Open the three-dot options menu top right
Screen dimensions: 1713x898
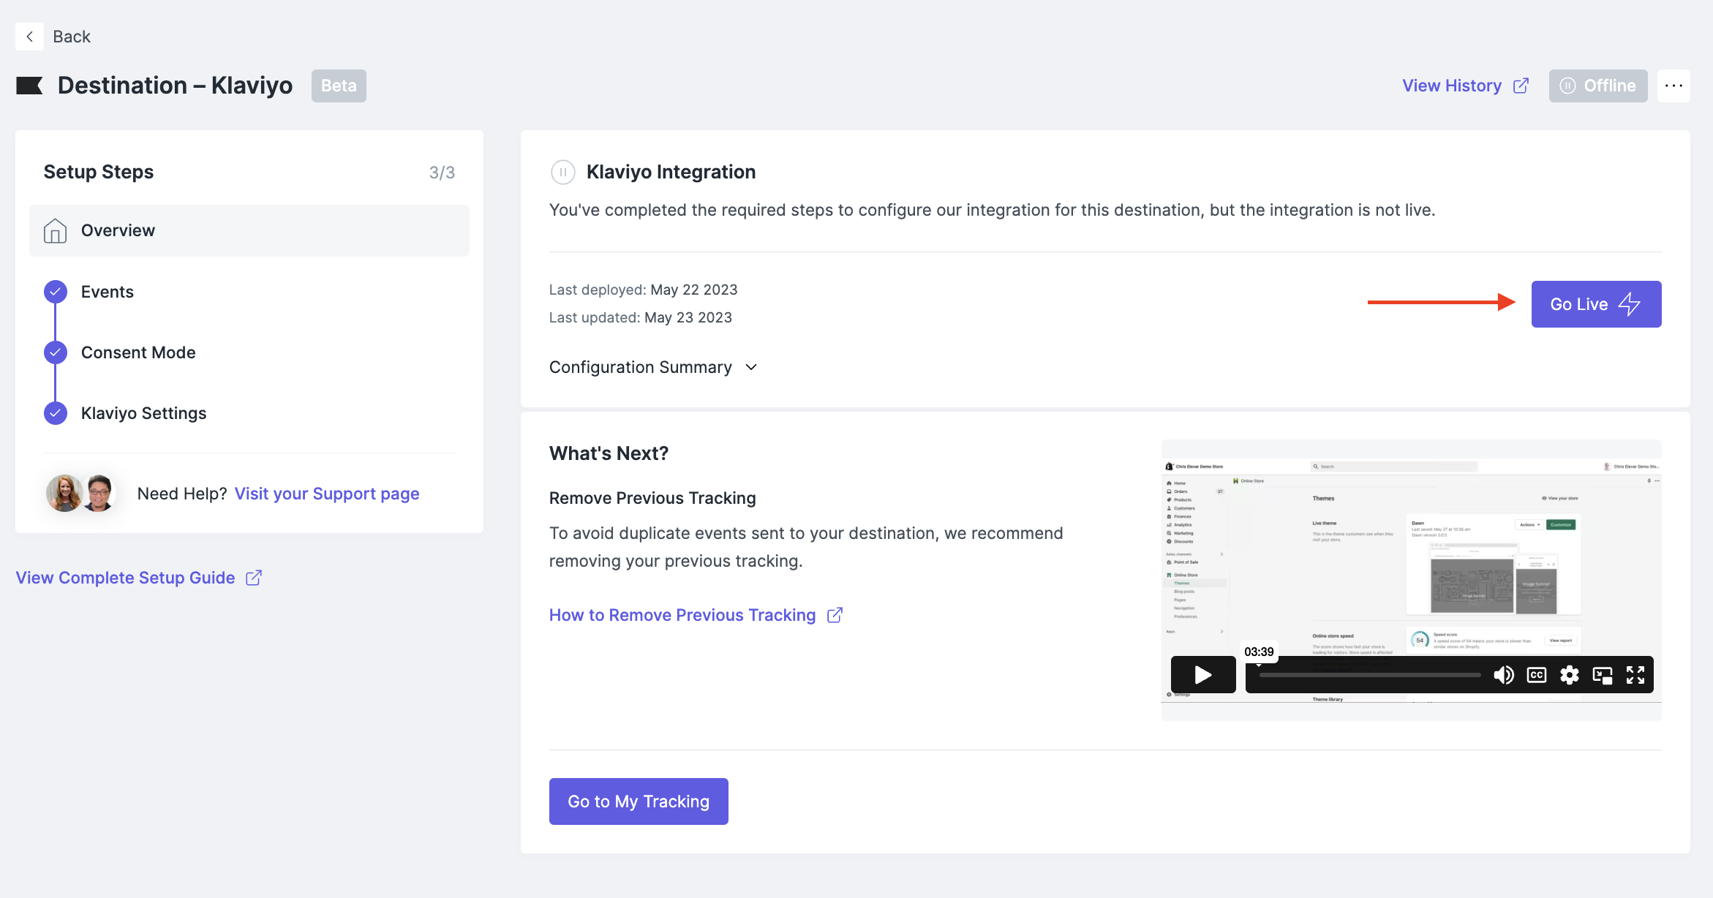[x=1674, y=85]
